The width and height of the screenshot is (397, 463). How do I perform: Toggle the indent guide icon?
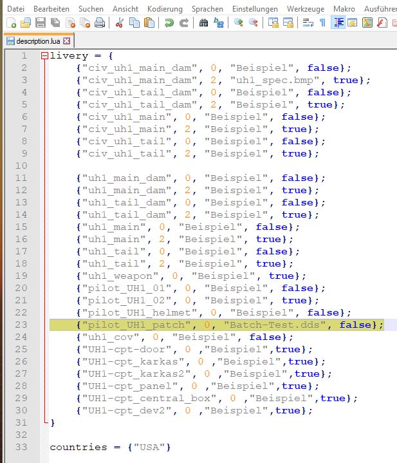pos(338,23)
